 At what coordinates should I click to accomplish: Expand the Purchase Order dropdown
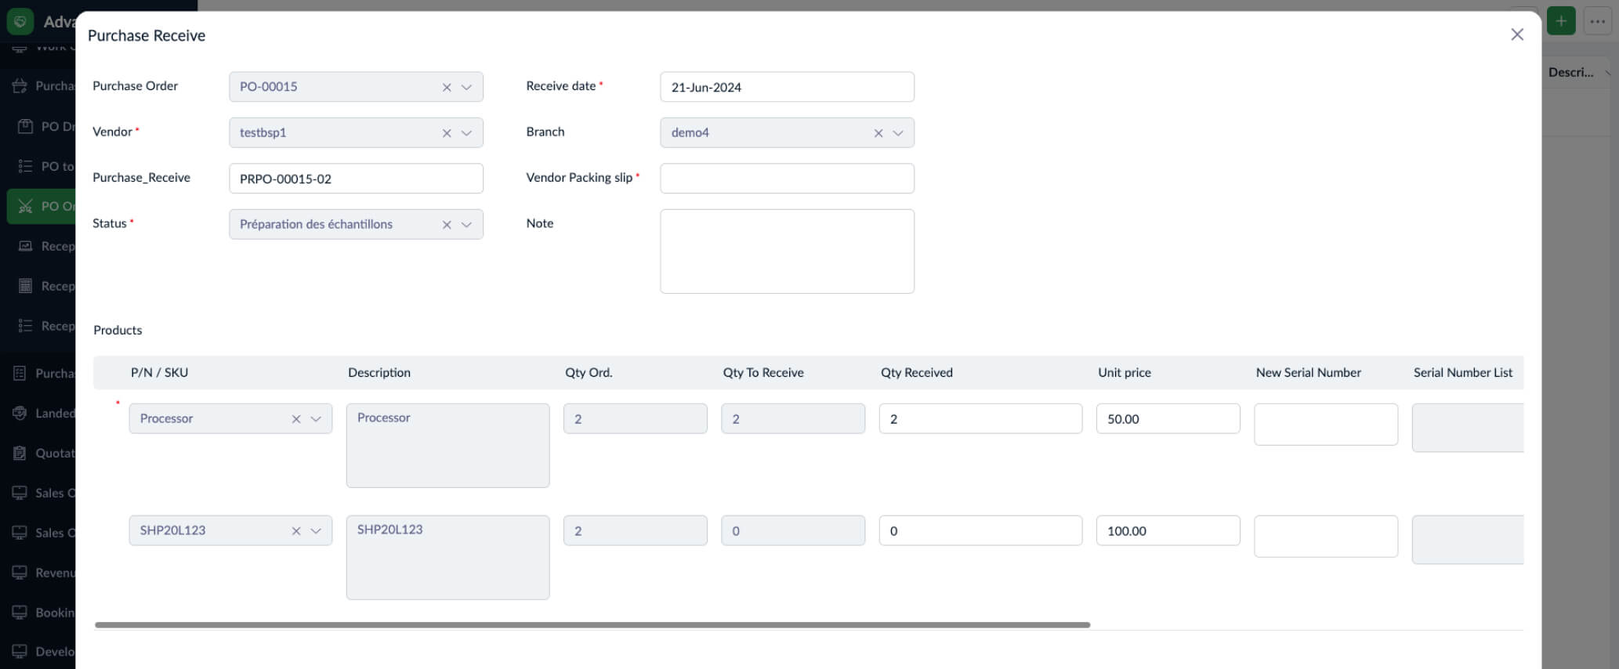click(467, 87)
